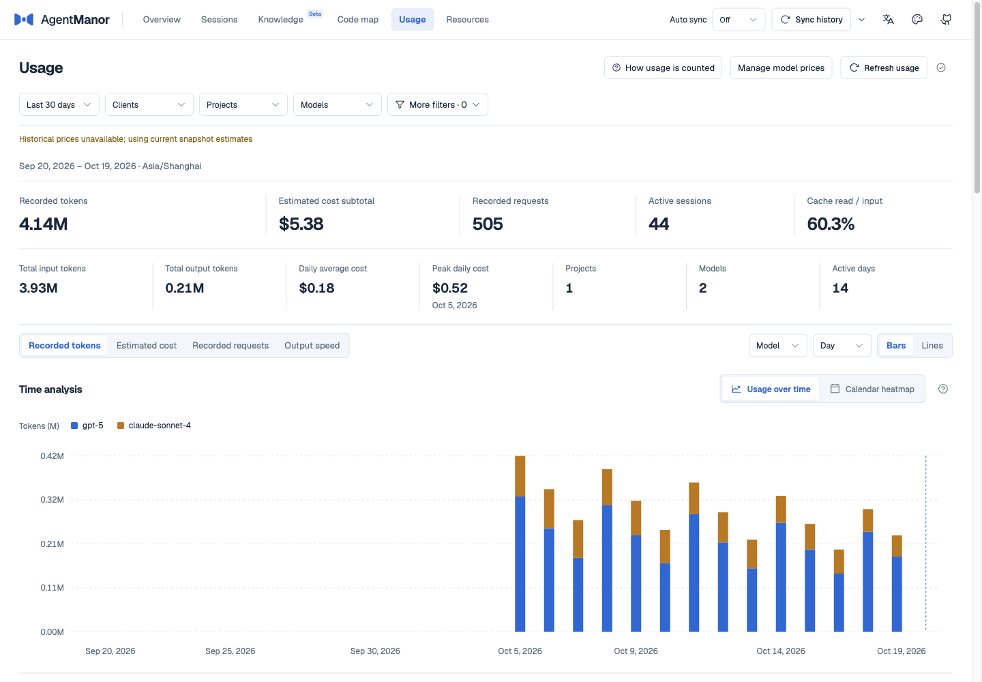Toggle gpt-5 legend color swatch

(x=74, y=426)
